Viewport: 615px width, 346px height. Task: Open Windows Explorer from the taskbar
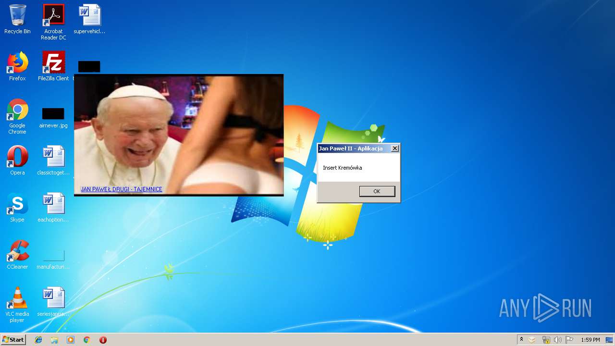(54, 340)
